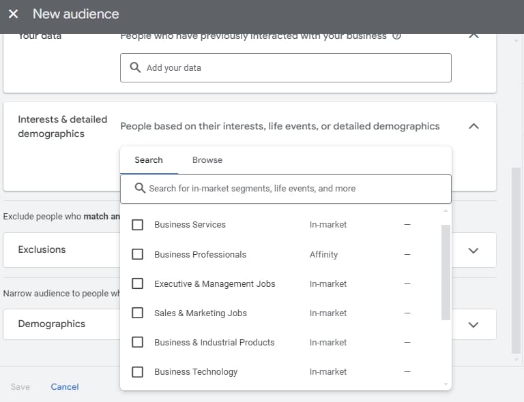The image size is (524, 402).
Task: Click the magnifier icon in Add your data
Action: coord(135,68)
